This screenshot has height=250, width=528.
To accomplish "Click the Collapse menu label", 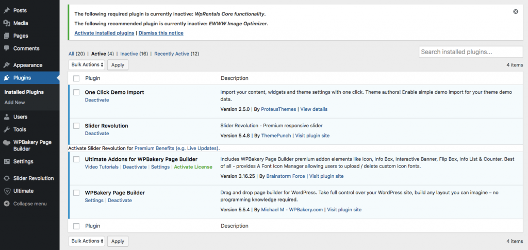I will pyautogui.click(x=30, y=204).
